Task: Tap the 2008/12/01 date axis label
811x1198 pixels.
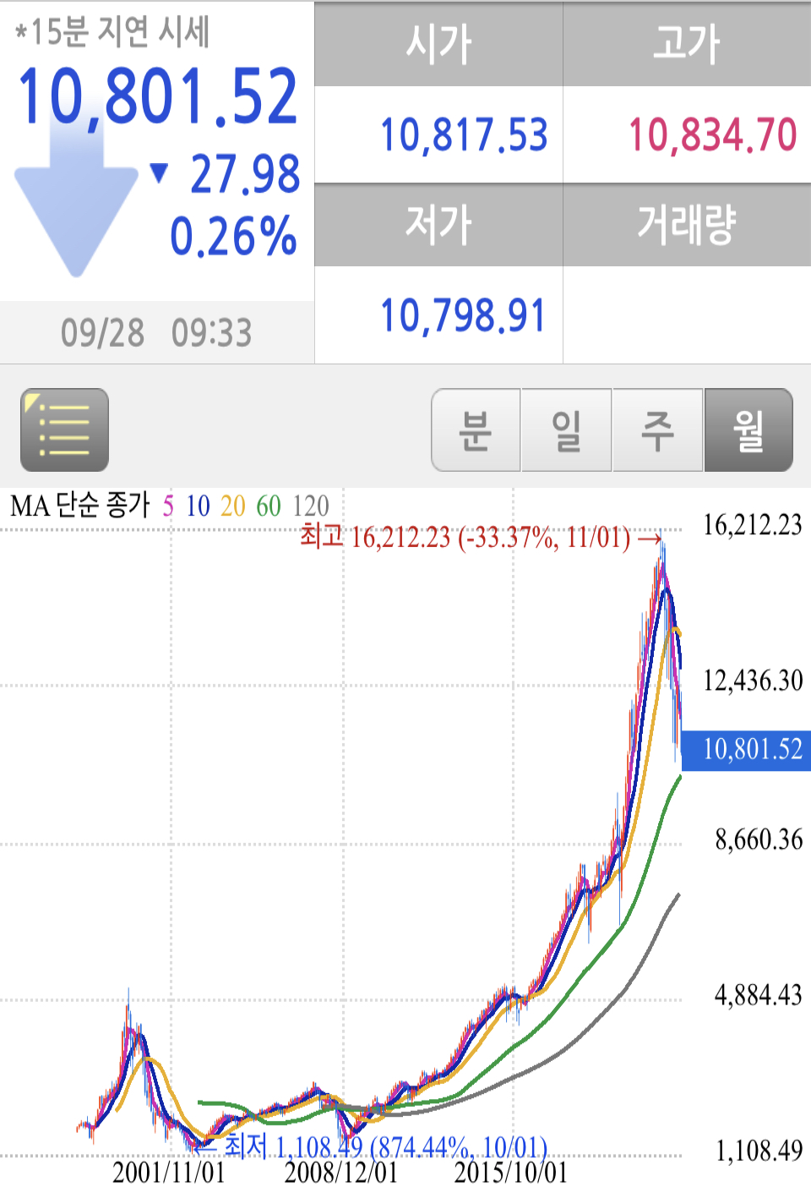Action: [341, 1173]
